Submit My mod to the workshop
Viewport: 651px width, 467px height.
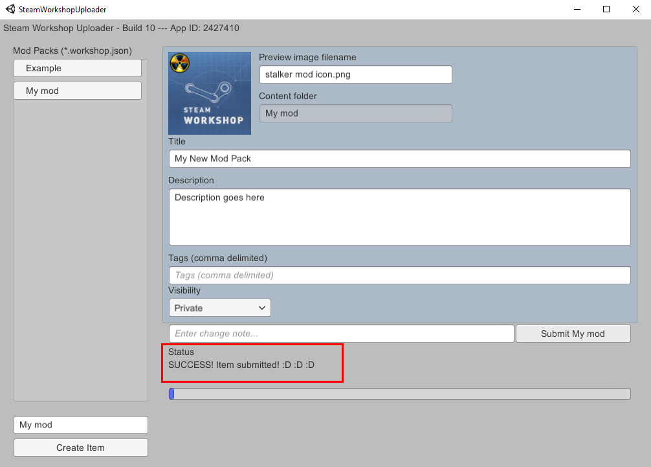pyautogui.click(x=573, y=334)
